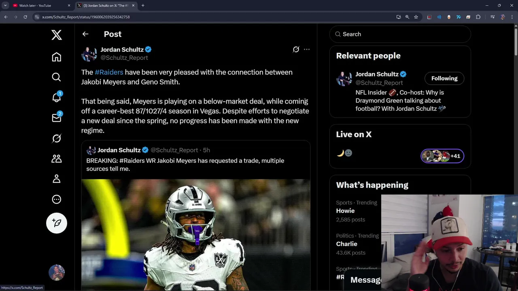Click the zoom magnifier icon in address bar
The width and height of the screenshot is (518, 291).
tap(407, 17)
